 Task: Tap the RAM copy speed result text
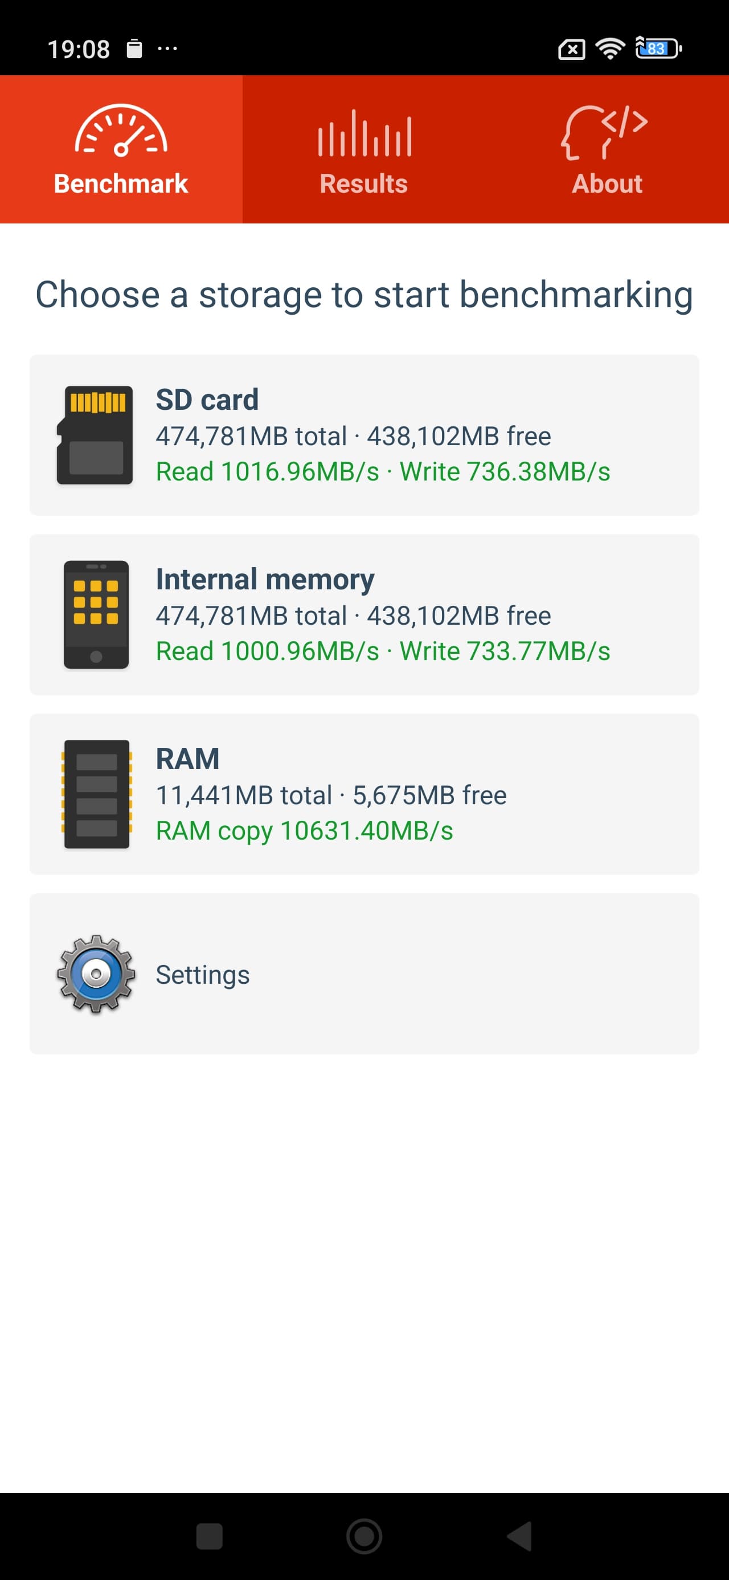coord(305,831)
